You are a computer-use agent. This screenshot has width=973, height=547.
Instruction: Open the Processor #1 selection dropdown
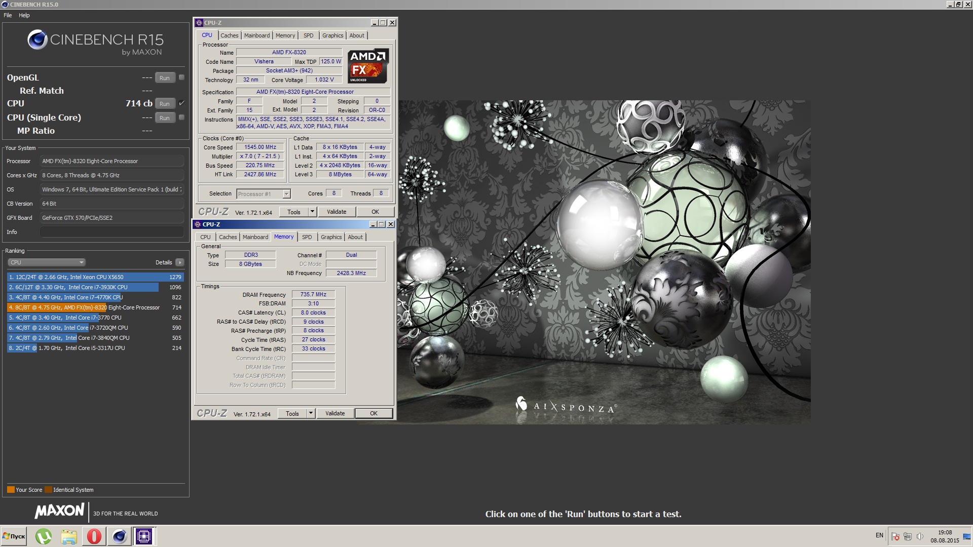(264, 194)
